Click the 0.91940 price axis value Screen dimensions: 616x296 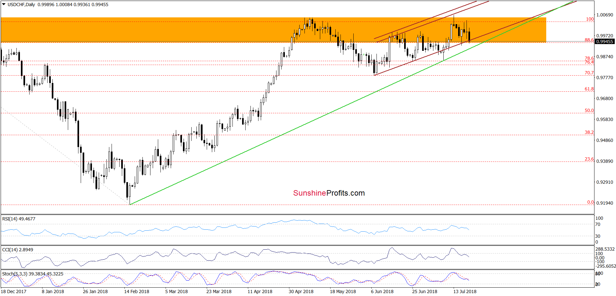[605, 203]
